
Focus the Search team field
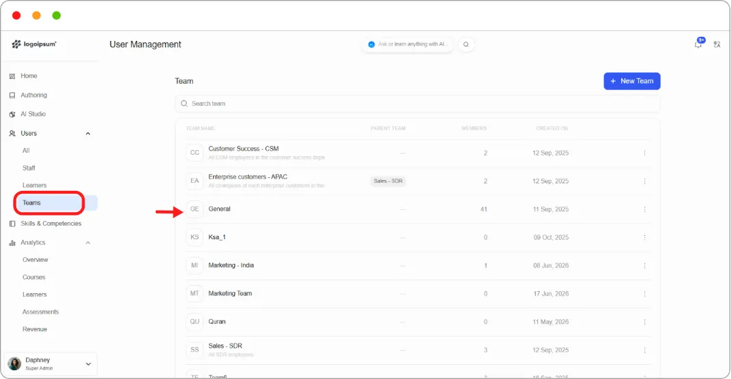tap(417, 104)
